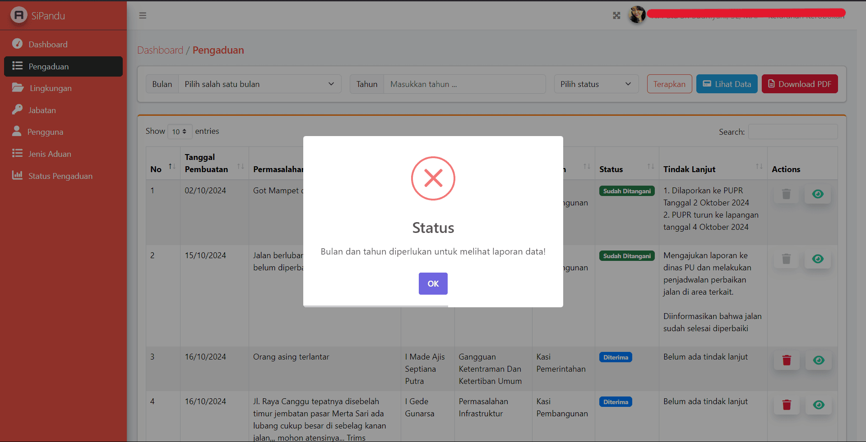The image size is (866, 442).
Task: Click the Lihat Data button
Action: coord(727,84)
